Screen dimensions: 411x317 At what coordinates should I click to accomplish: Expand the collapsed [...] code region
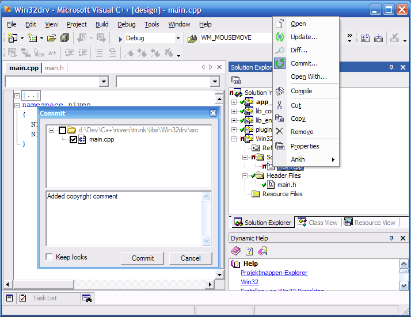(x=17, y=96)
